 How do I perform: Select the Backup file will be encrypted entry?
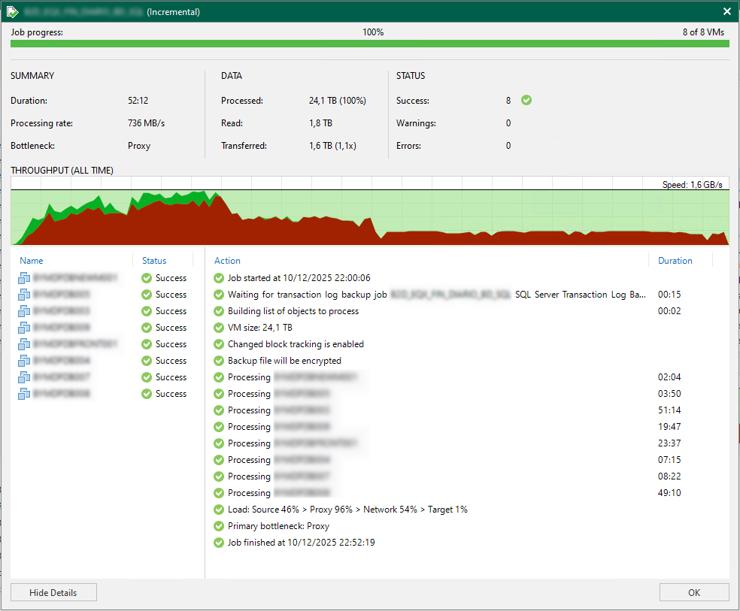pyautogui.click(x=284, y=361)
